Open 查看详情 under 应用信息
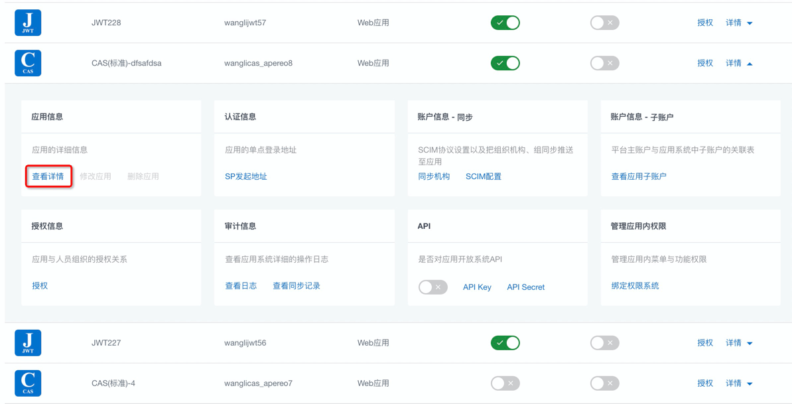This screenshot has width=792, height=404. point(48,176)
